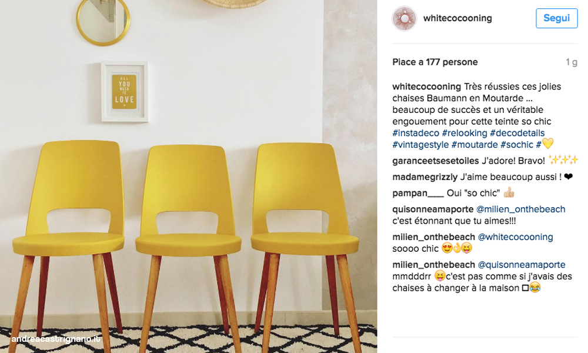This screenshot has height=353, width=588.
Task: Open the whitecocooning profile avatar
Action: point(405,18)
